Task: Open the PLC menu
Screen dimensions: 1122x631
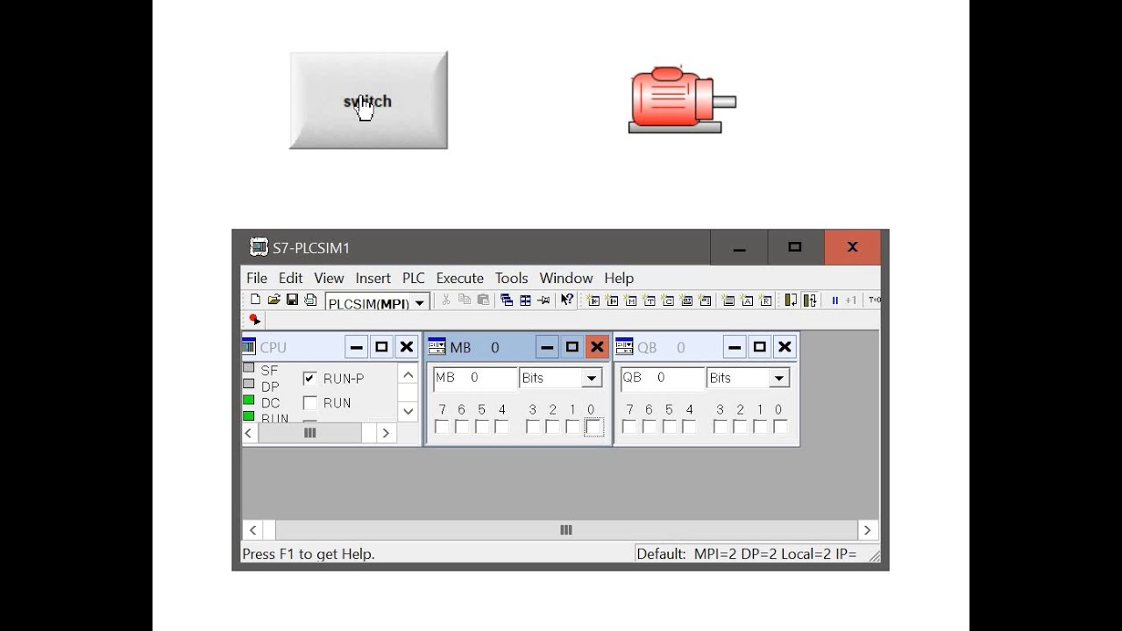Action: pyautogui.click(x=413, y=278)
